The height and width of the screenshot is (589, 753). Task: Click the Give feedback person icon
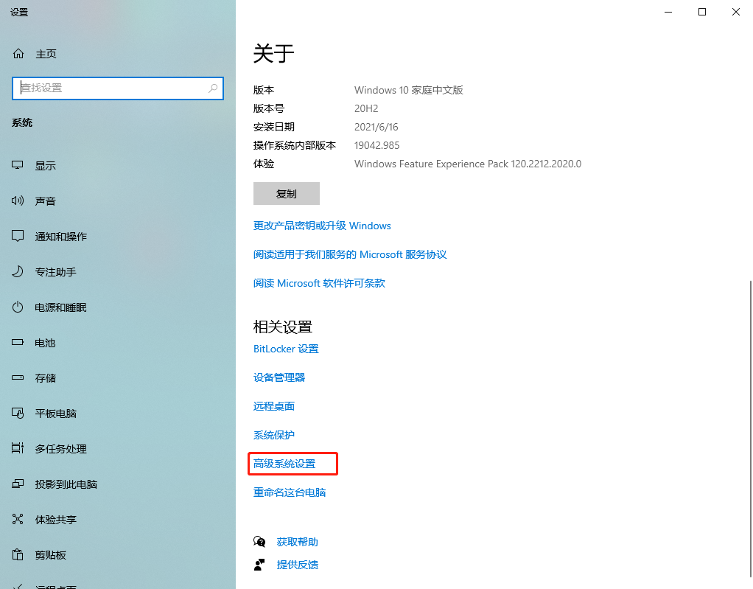tap(259, 565)
